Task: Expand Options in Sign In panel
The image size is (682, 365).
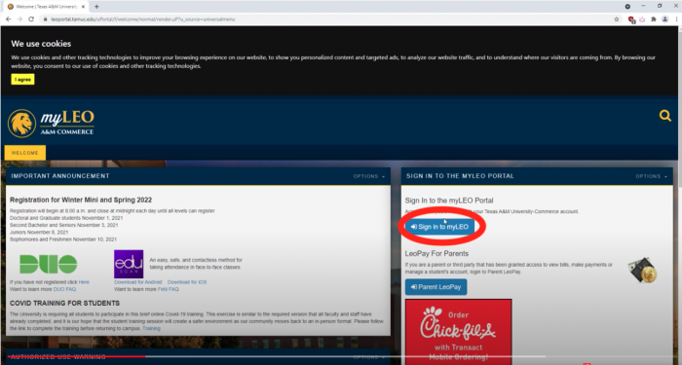Action: (651, 176)
